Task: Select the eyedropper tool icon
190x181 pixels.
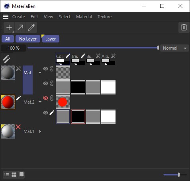Action: [31, 27]
